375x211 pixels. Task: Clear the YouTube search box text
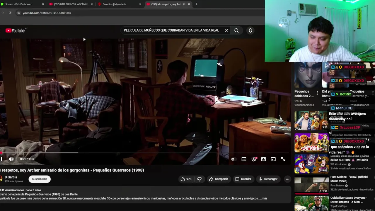226,30
